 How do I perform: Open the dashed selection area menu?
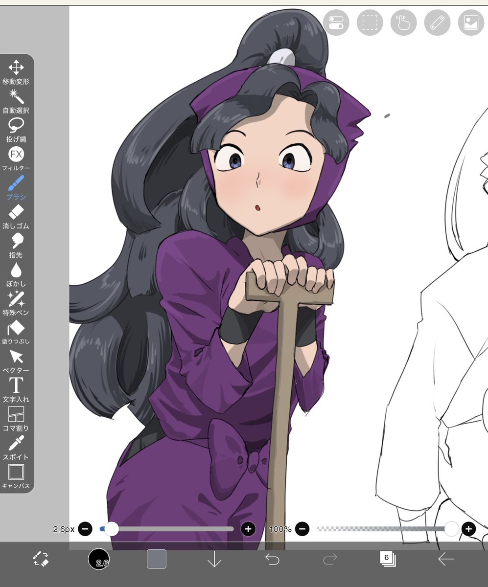(x=370, y=23)
